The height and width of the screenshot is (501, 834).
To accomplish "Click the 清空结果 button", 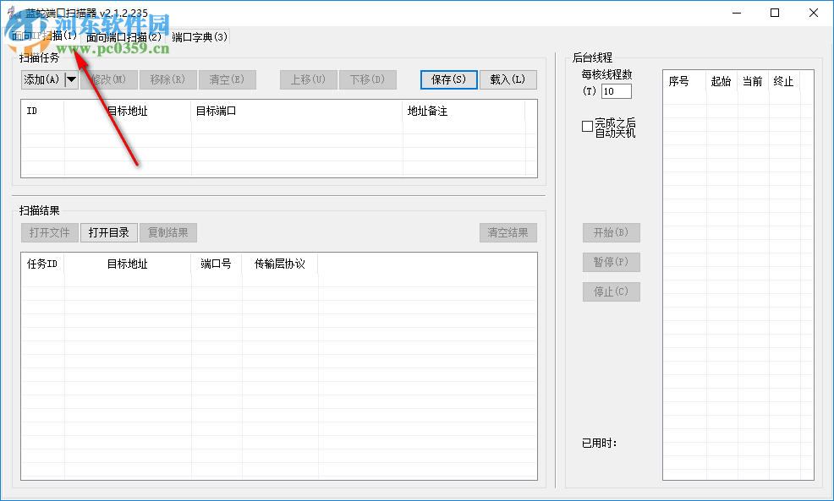I will pos(508,232).
